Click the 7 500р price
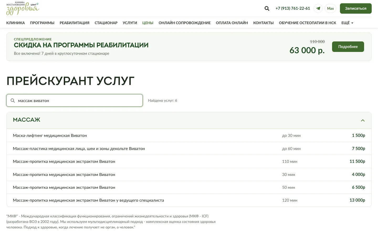The width and height of the screenshot is (378, 236). [359, 148]
